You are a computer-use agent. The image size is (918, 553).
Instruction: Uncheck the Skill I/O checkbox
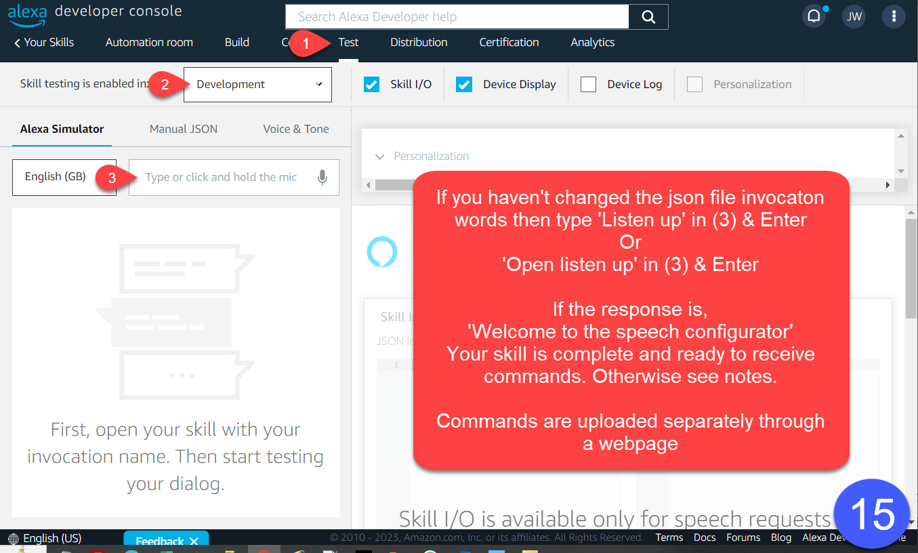(371, 85)
